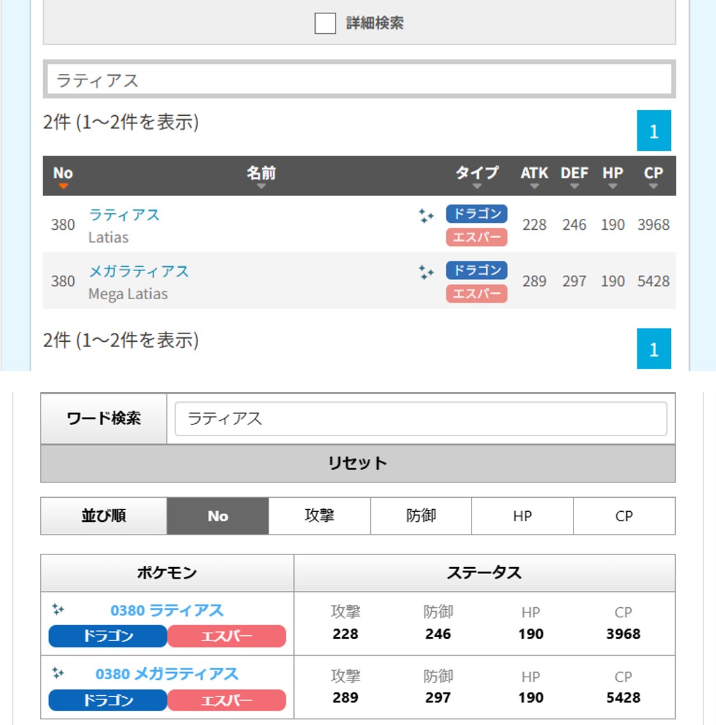Viewport: 716px width, 725px height.
Task: Sort table by ATK column arrow
Action: (x=534, y=186)
